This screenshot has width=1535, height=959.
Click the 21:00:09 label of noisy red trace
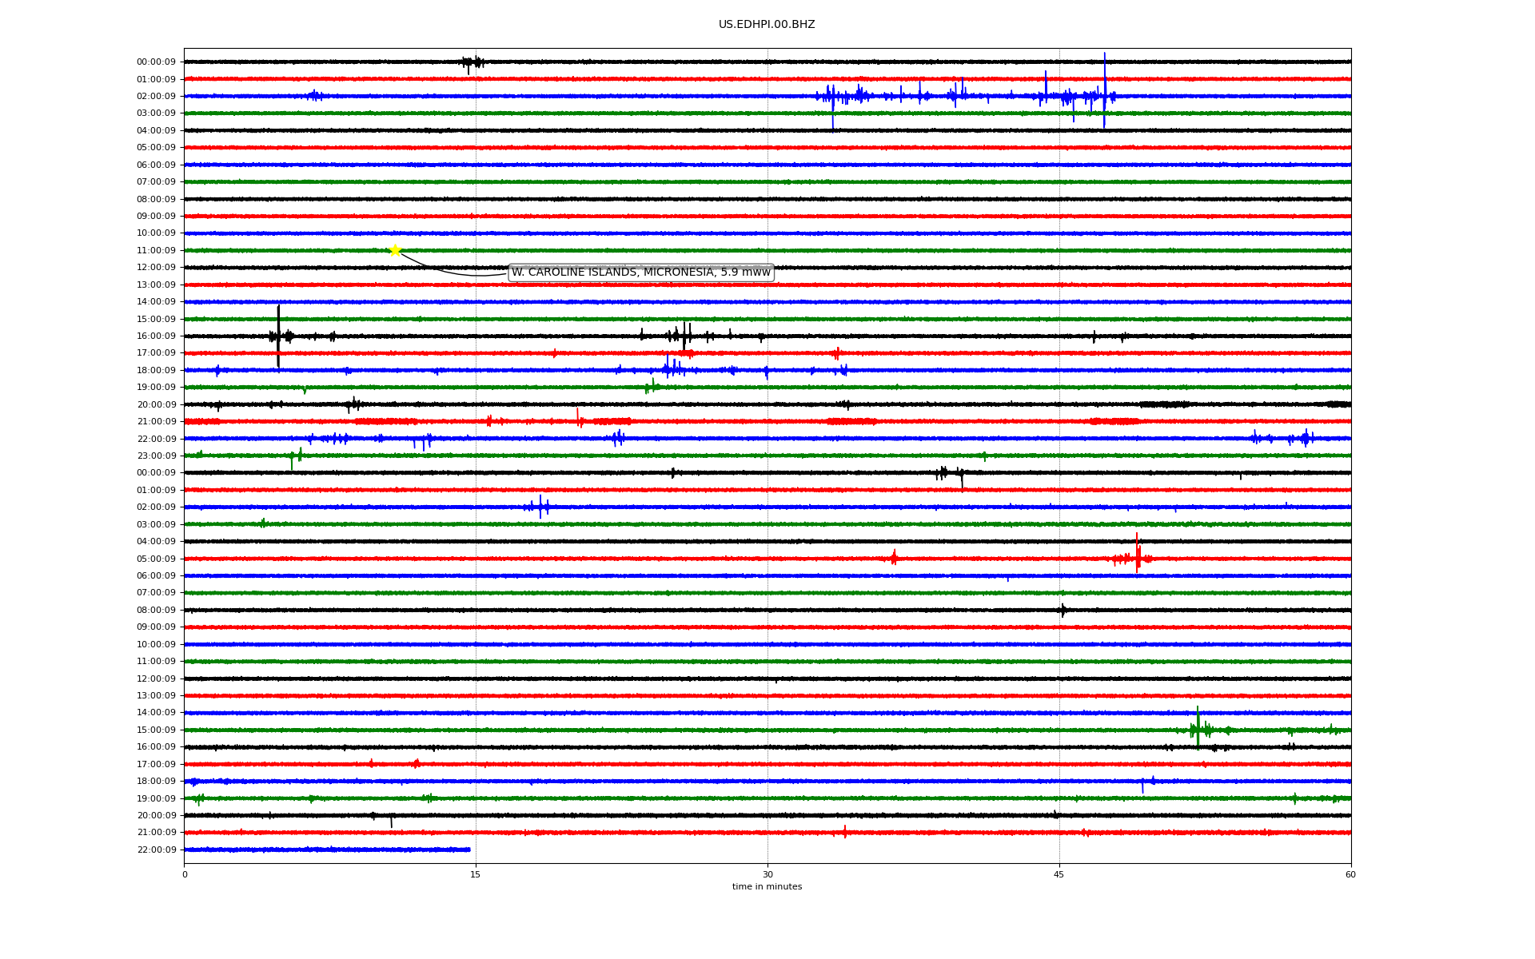pyautogui.click(x=156, y=422)
